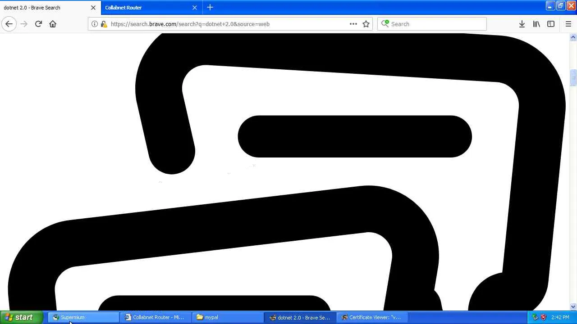Image resolution: width=577 pixels, height=324 pixels.
Task: Click the Safely Remove Hardware tray icon
Action: 535,317
